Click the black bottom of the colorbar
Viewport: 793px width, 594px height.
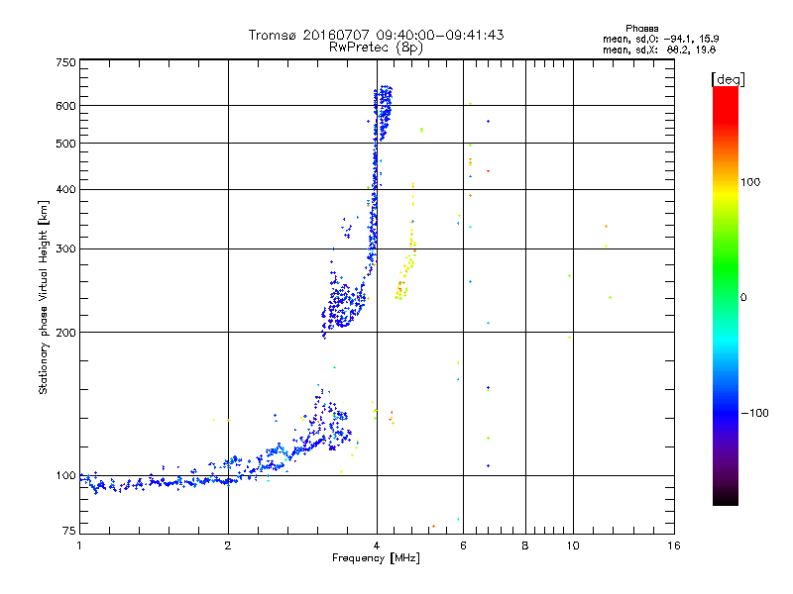click(726, 498)
